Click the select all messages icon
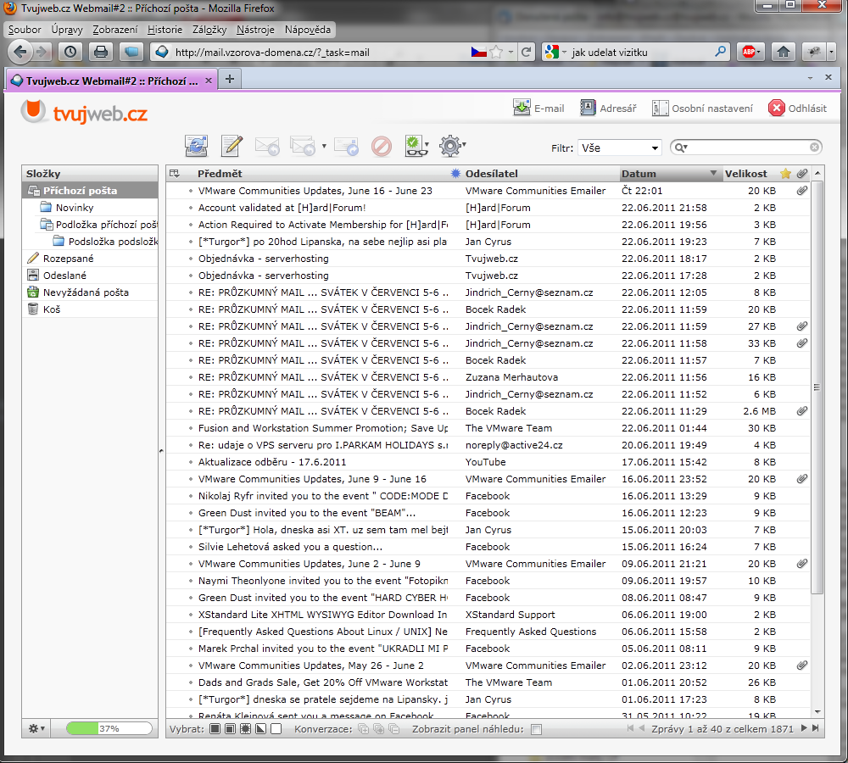This screenshot has width=848, height=763. coord(215,729)
